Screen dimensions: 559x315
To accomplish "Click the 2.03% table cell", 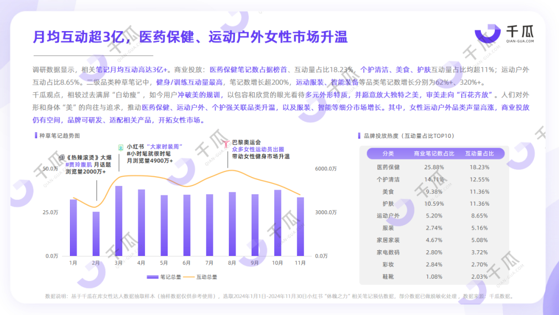I will click(479, 277).
